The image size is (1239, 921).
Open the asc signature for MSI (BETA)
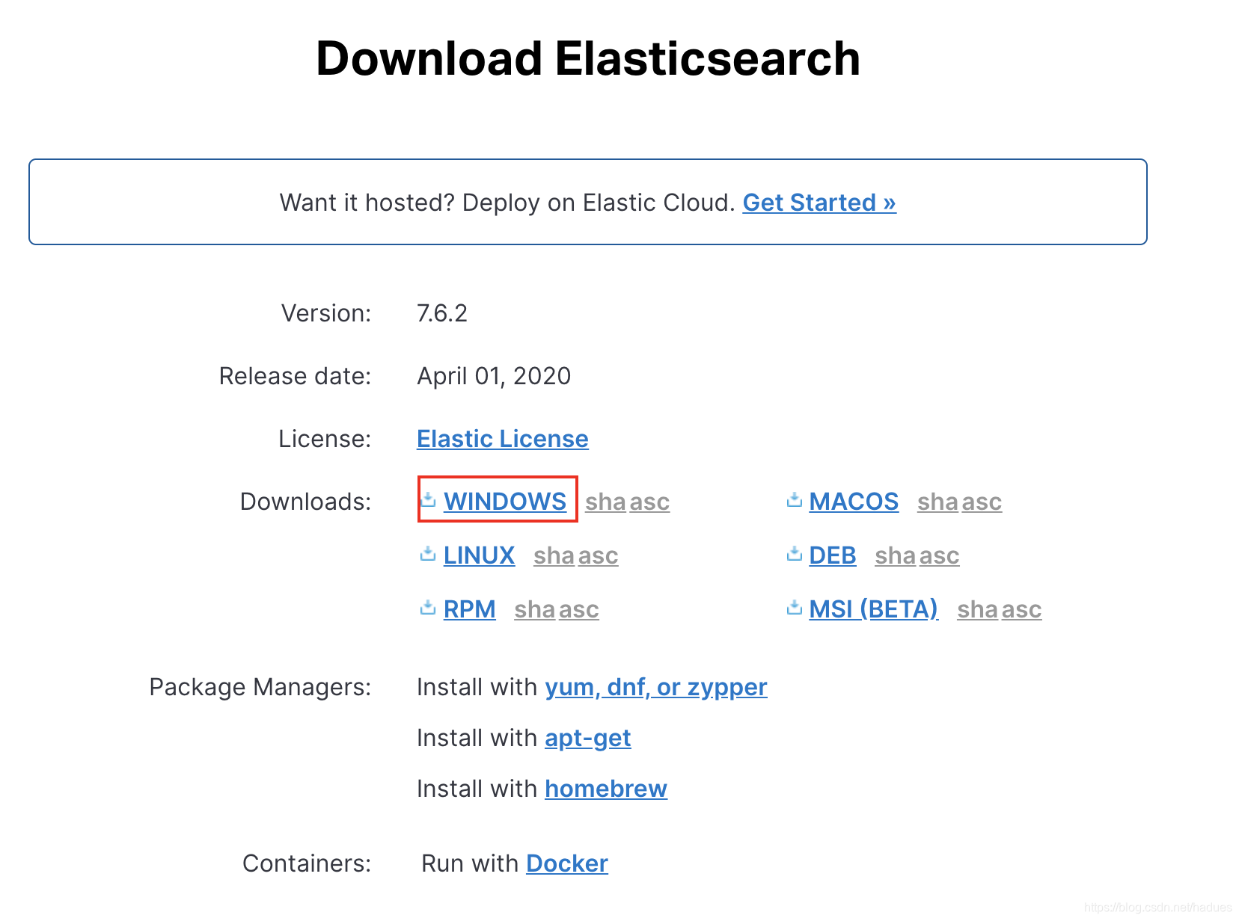pos(1021,609)
